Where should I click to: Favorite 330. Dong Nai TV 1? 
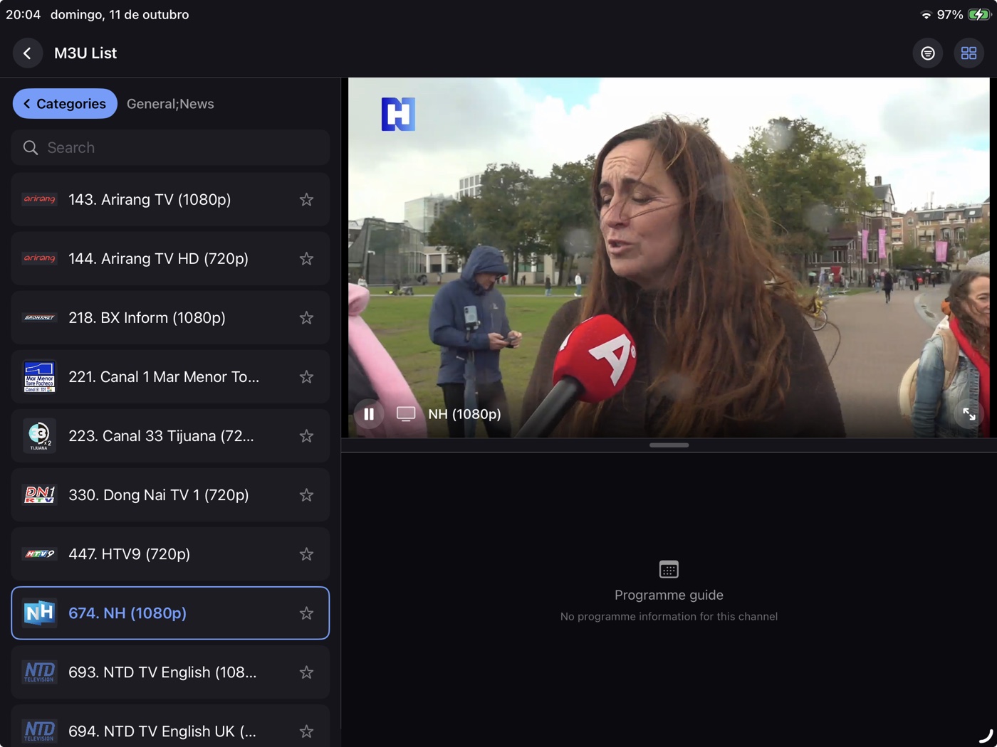(306, 495)
